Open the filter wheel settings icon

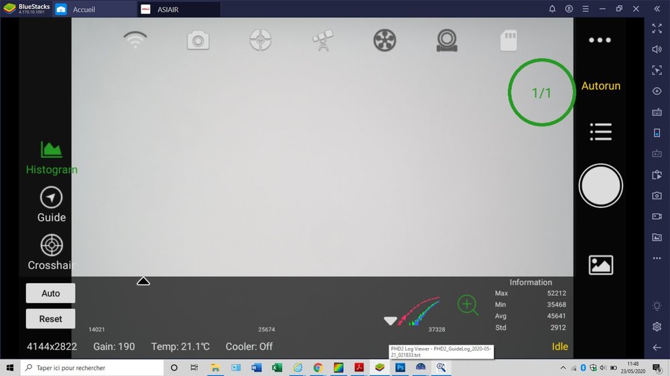click(x=385, y=40)
